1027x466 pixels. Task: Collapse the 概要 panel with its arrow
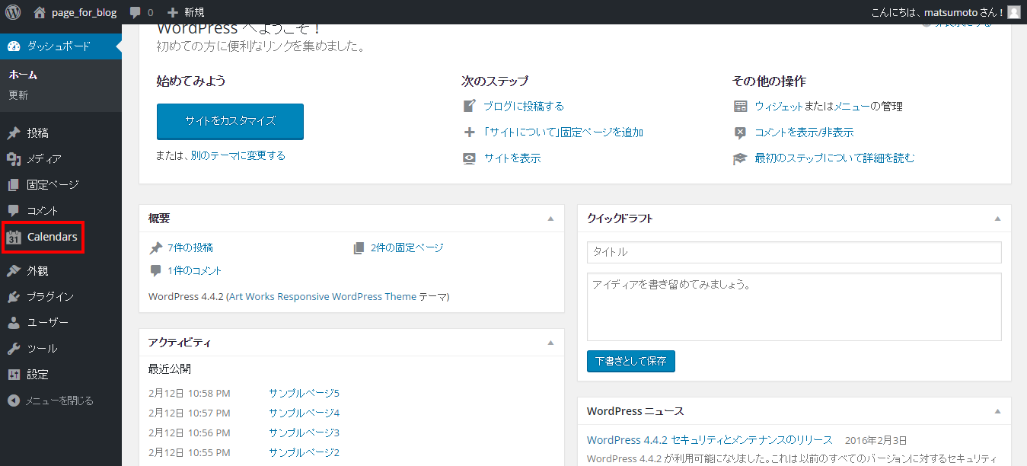click(550, 219)
